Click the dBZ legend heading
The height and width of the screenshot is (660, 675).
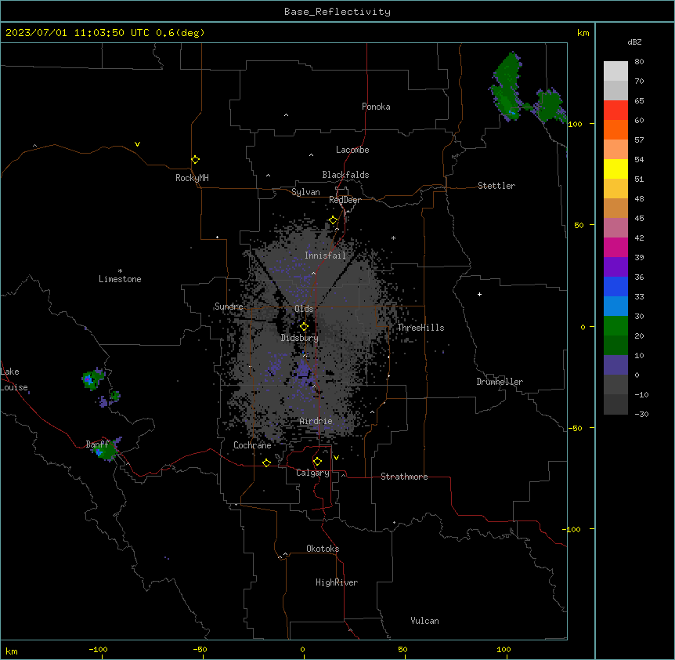(x=634, y=42)
